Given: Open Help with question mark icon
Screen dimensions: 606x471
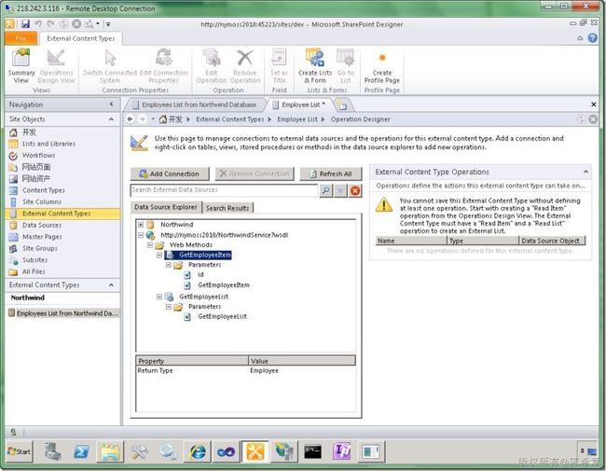Looking at the screenshot, I should (x=592, y=38).
